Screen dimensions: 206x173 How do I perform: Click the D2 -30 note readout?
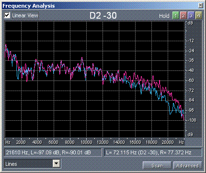(x=103, y=15)
